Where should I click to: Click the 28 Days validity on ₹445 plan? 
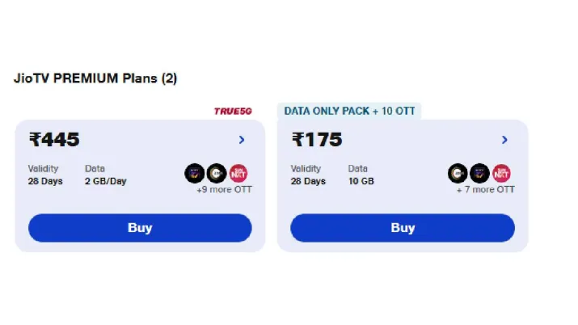point(45,181)
